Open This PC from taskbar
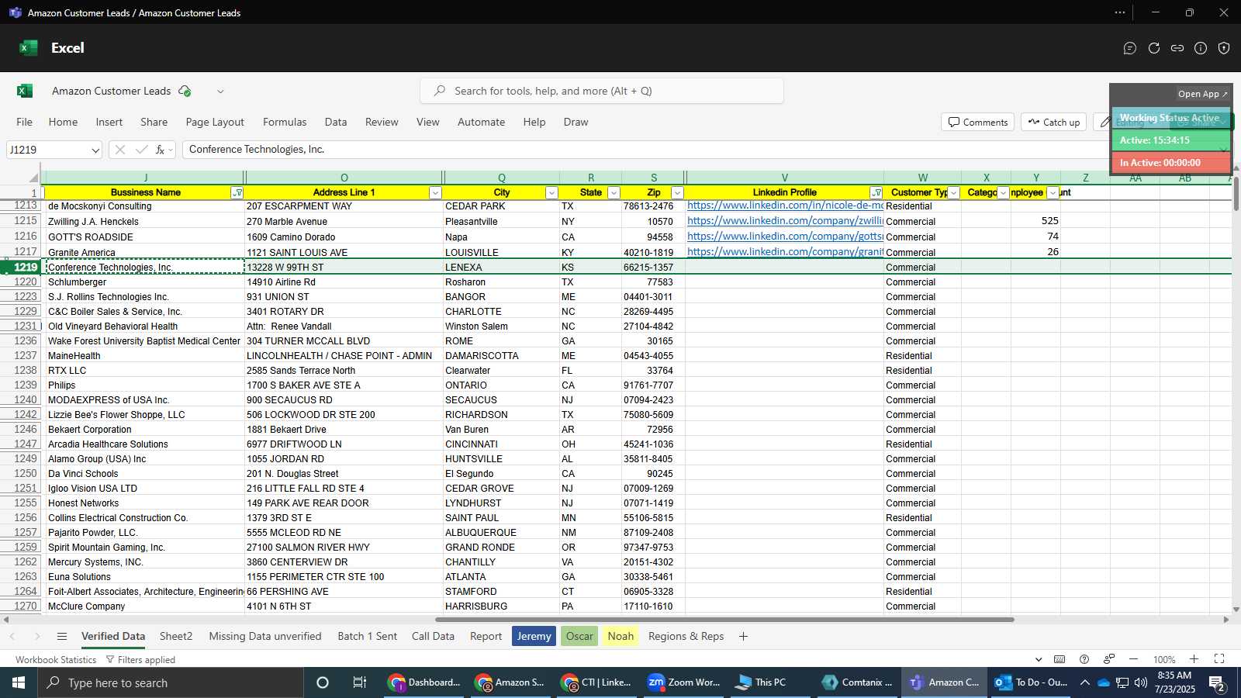 [771, 682]
